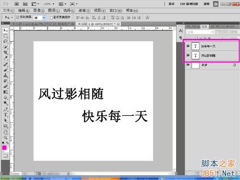Select the Pen tool
The width and height of the screenshot is (240, 180).
click(6, 109)
